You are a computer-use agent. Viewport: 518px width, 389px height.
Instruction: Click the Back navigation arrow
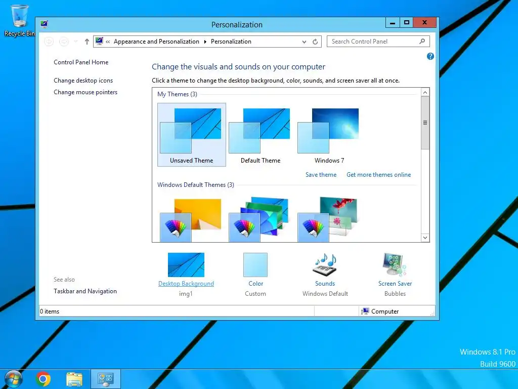pos(49,42)
